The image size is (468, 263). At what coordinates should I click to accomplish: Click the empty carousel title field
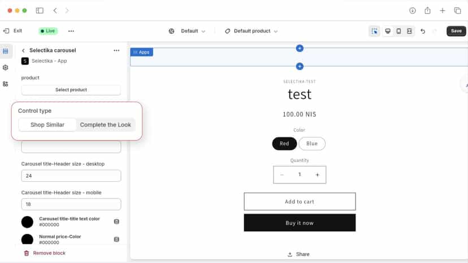71,147
